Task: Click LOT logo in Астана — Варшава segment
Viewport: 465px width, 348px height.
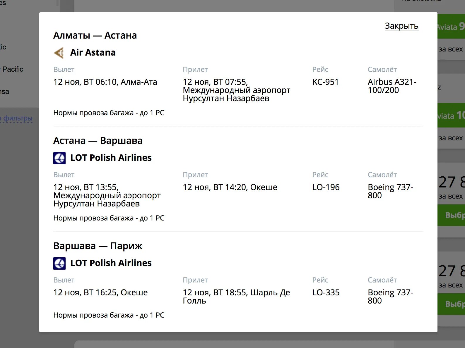Action: [59, 158]
